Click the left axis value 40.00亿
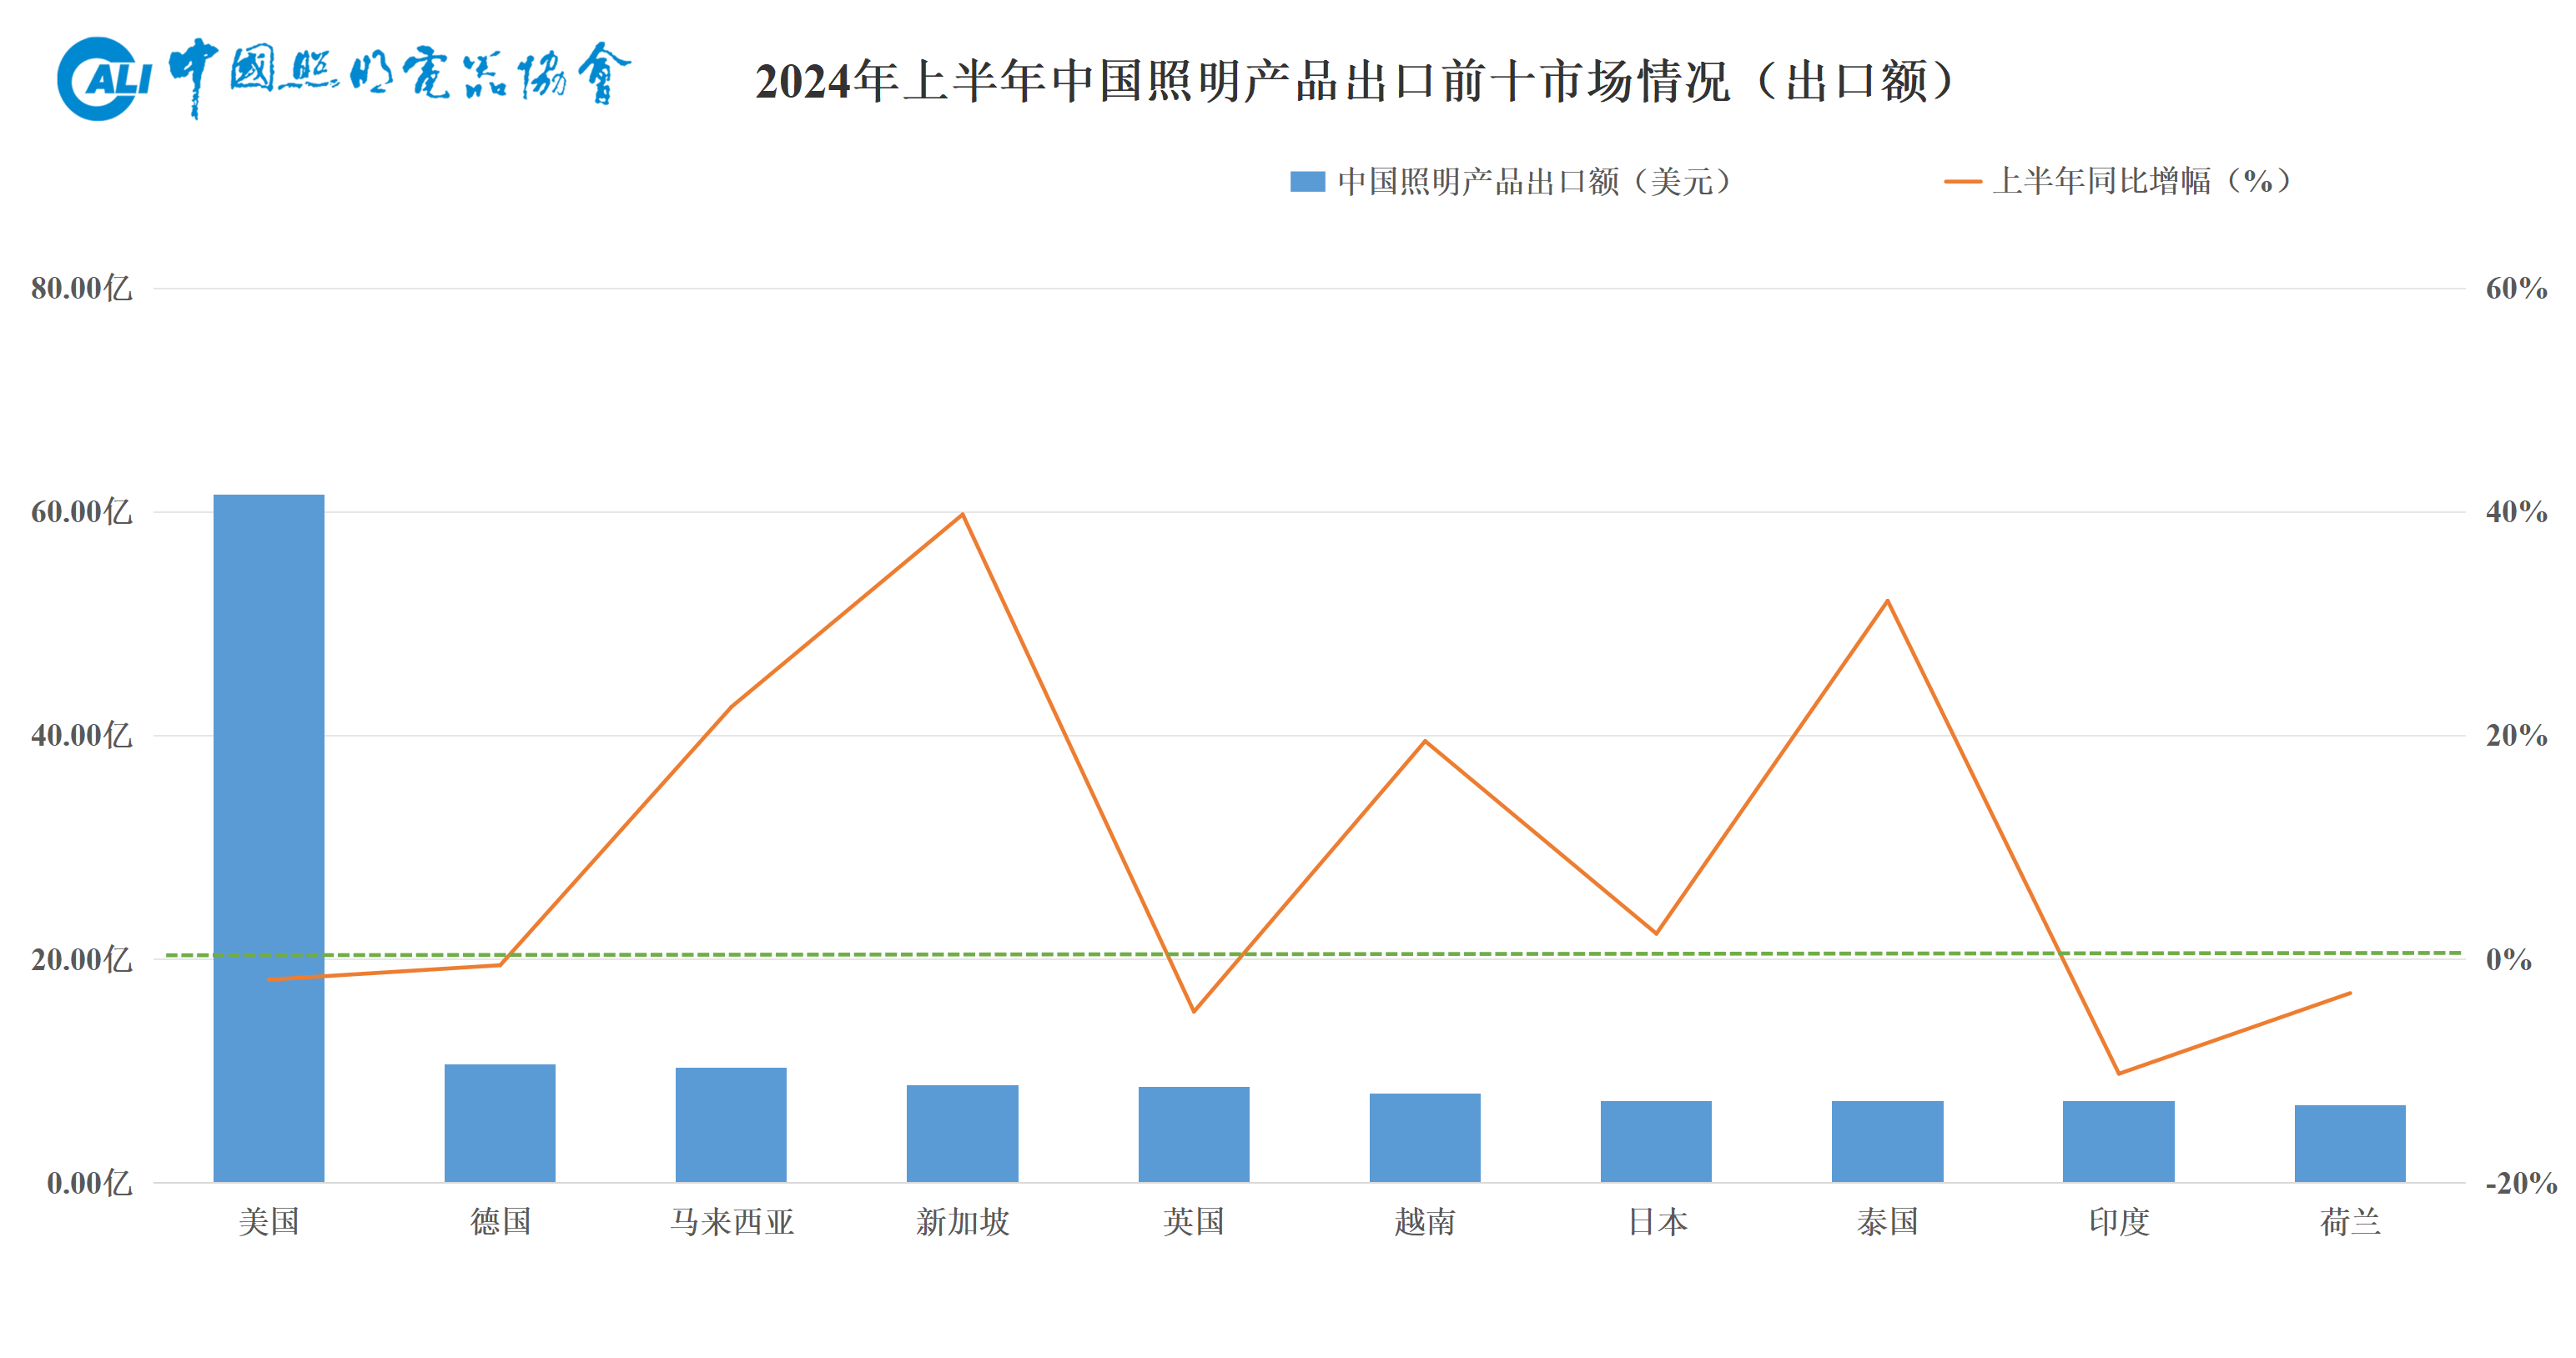The height and width of the screenshot is (1358, 2576). pyautogui.click(x=81, y=736)
